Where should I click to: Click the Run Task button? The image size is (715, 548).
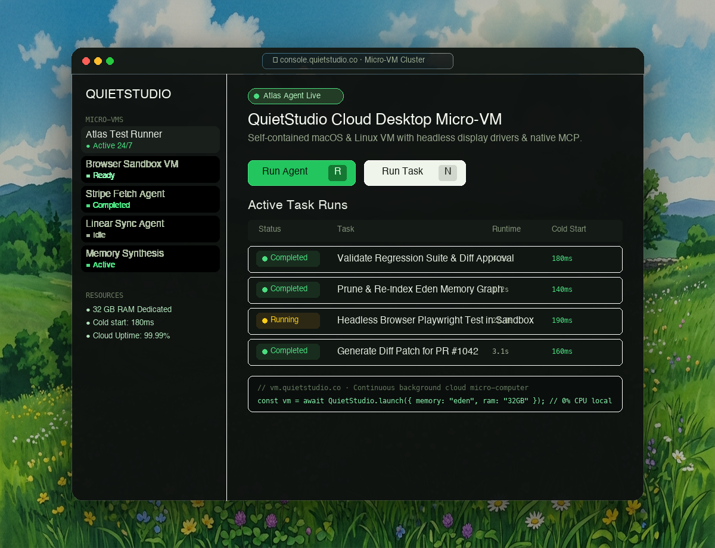[415, 173]
